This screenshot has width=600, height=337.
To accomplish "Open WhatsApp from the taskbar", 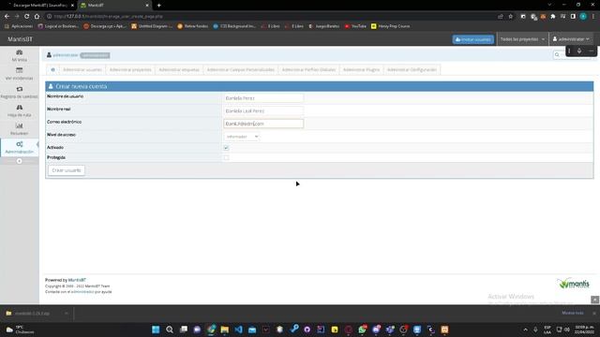I will point(363,330).
